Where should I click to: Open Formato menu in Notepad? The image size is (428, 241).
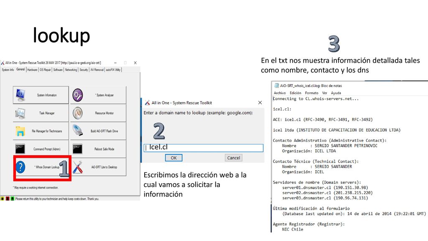[x=312, y=93]
